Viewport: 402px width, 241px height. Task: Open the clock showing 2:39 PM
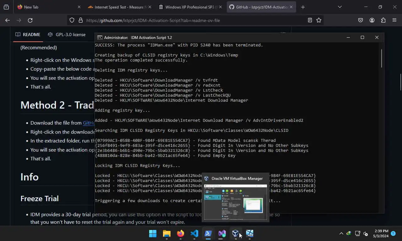click(x=381, y=233)
